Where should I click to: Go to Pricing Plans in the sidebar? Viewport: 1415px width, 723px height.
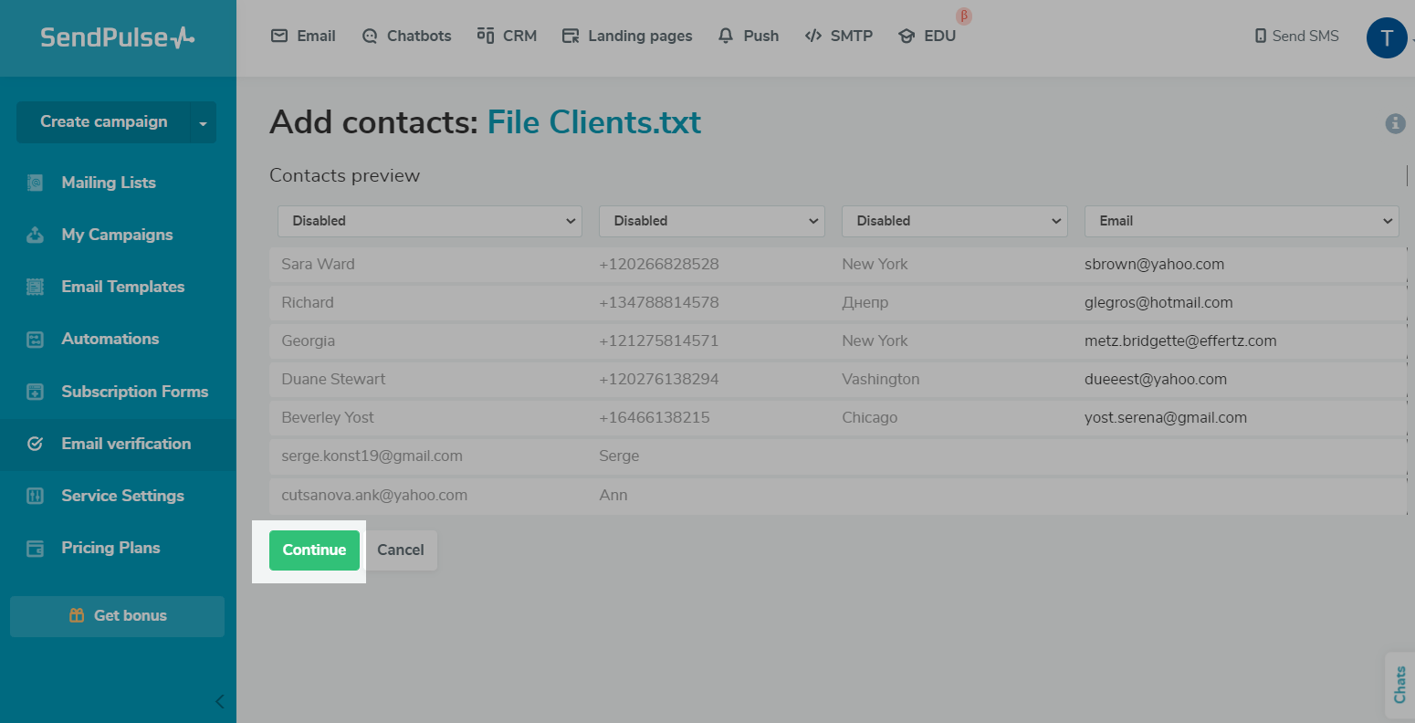tap(110, 548)
